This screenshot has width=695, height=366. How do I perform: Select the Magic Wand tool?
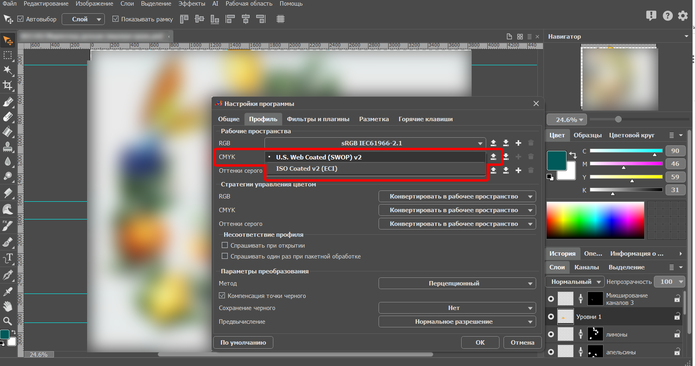click(8, 70)
